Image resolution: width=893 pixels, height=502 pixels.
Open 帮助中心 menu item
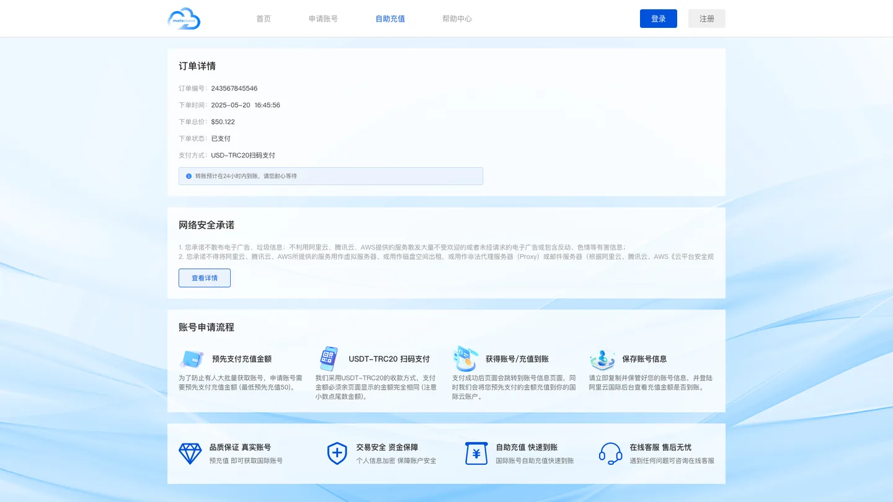(457, 19)
